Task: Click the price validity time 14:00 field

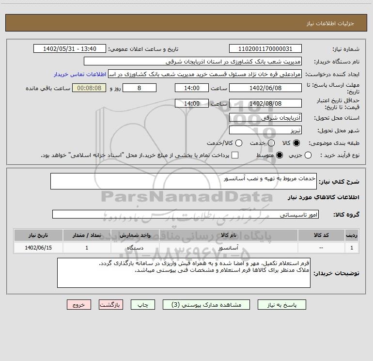Action: tap(192, 103)
